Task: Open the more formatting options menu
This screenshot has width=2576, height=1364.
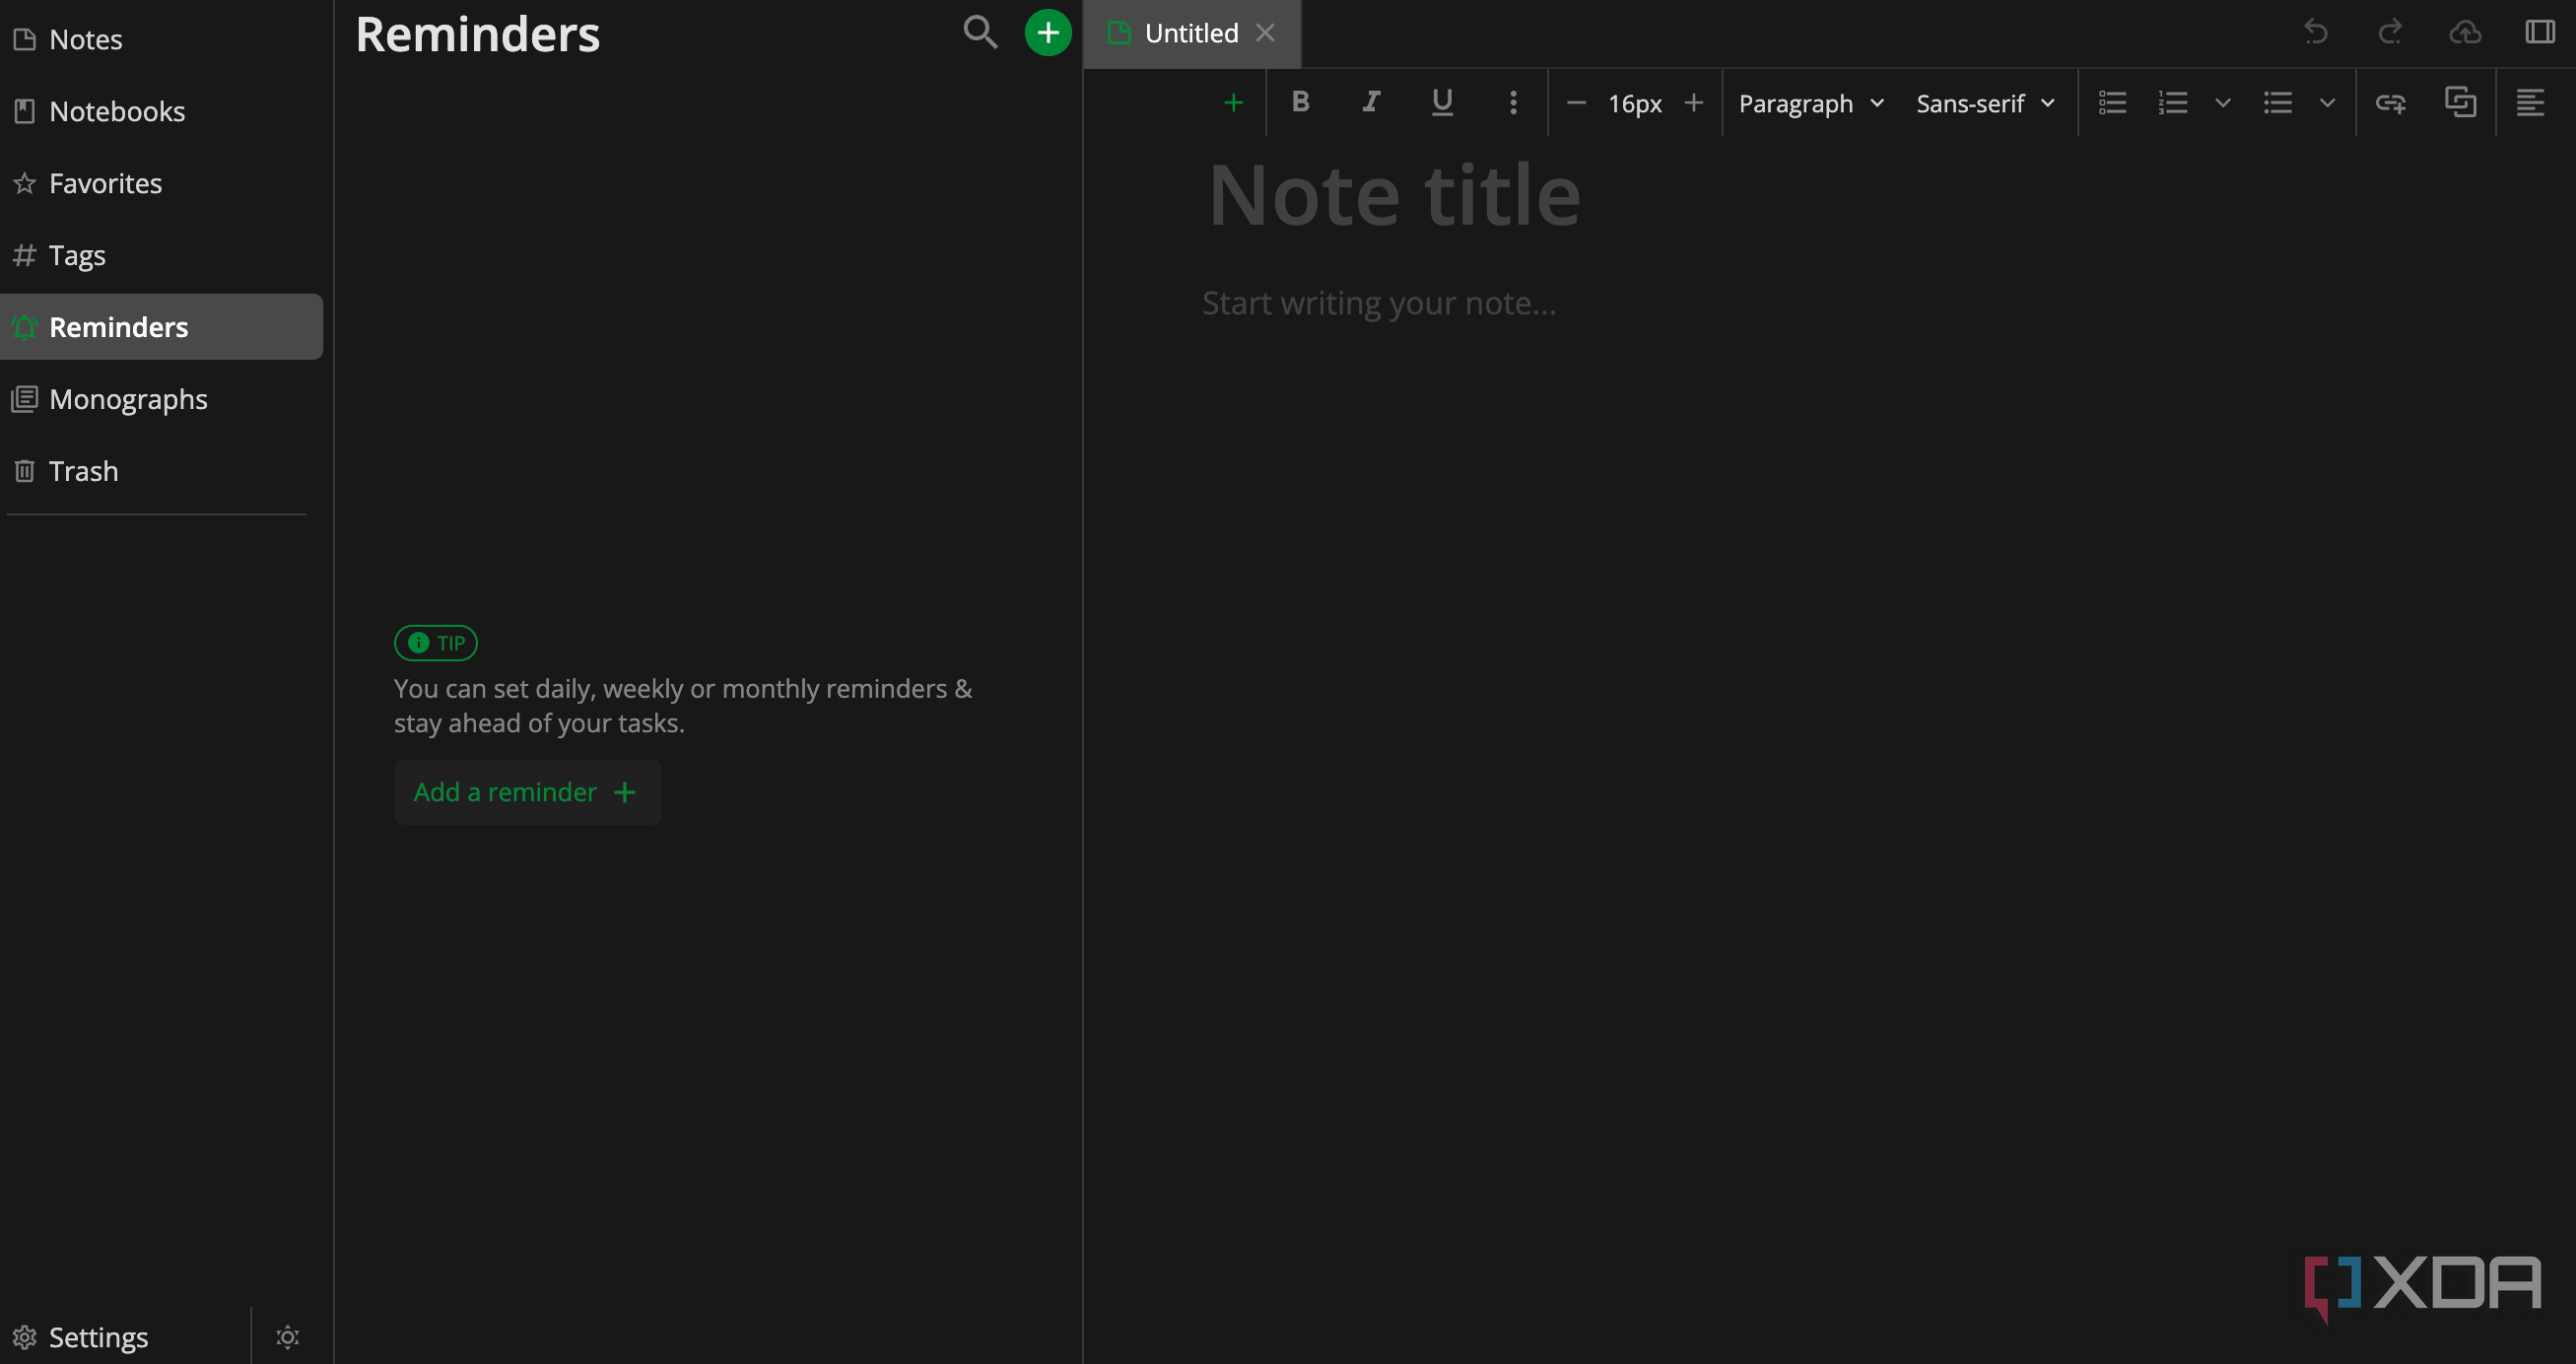Action: pos(1512,102)
